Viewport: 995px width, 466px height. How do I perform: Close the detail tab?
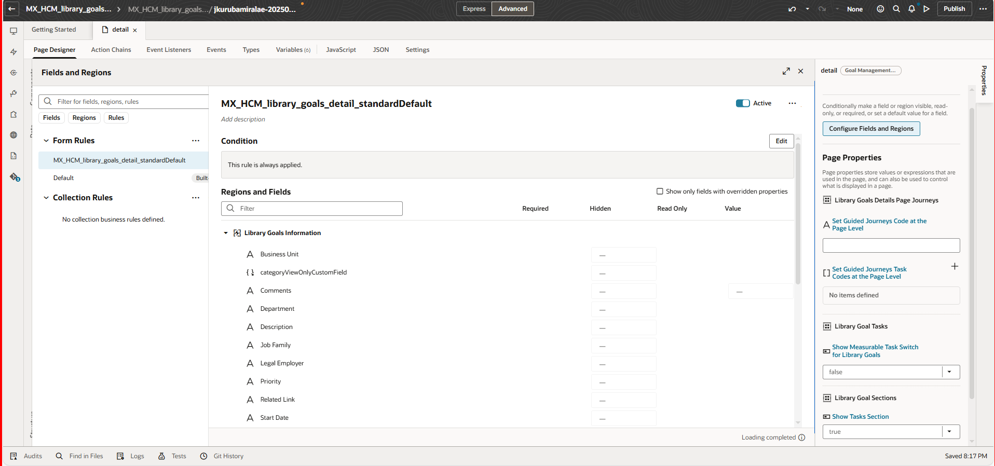pos(135,30)
